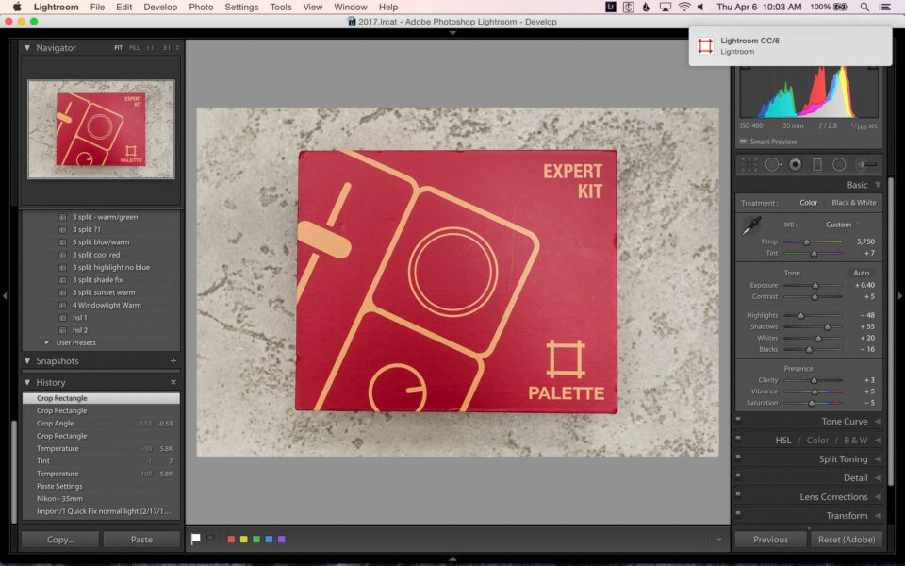Collapse the Navigator panel
905x566 pixels.
point(27,48)
